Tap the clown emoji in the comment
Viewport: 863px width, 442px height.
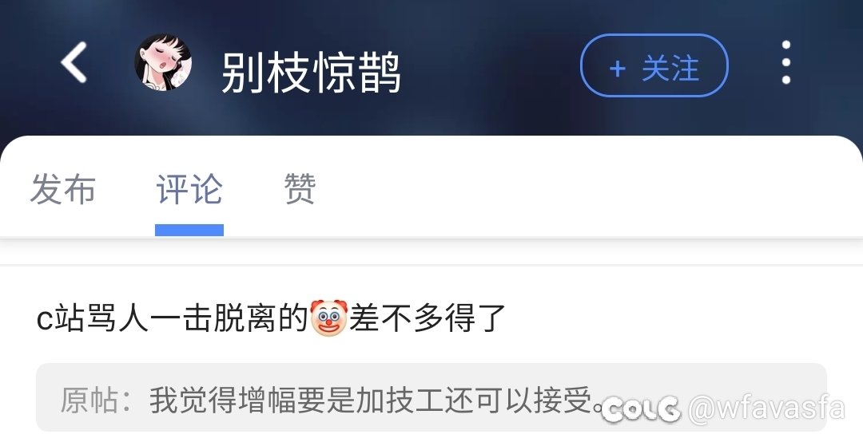click(328, 318)
